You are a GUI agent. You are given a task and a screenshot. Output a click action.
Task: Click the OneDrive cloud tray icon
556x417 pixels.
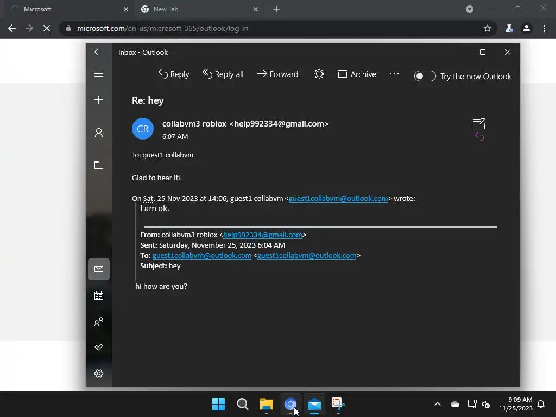[x=455, y=404]
